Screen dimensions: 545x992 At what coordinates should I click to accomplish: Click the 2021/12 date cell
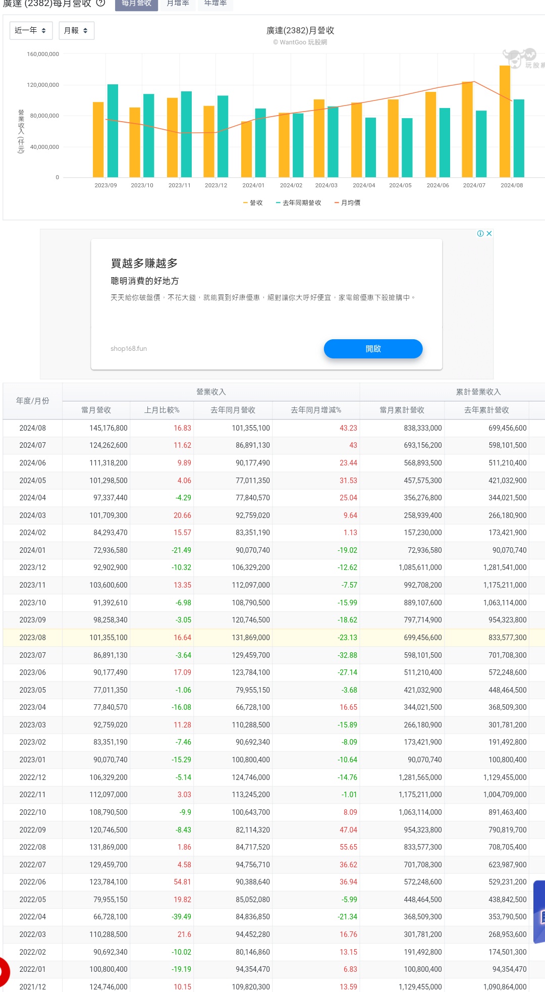pos(33,987)
